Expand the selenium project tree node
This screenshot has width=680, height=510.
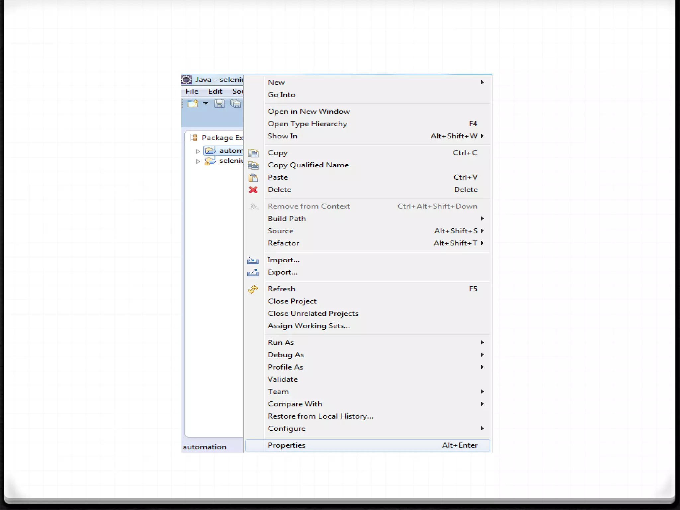pyautogui.click(x=198, y=161)
